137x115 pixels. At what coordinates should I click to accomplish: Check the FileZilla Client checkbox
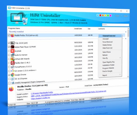pyautogui.click(x=9, y=63)
